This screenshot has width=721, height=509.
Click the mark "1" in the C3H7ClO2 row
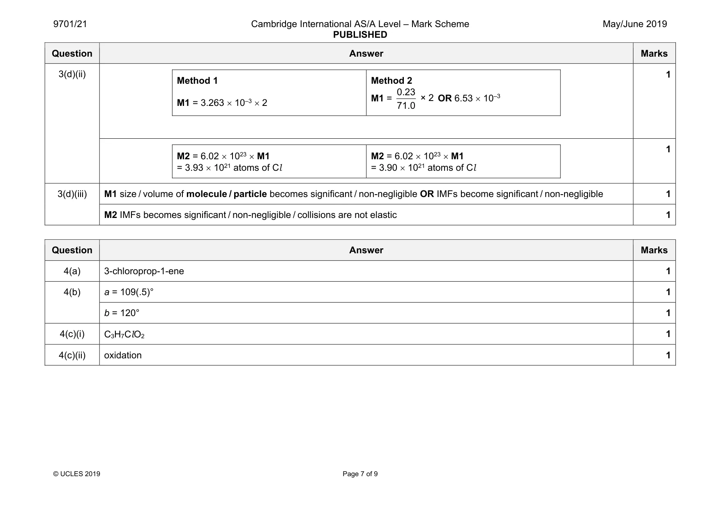tap(668, 334)
